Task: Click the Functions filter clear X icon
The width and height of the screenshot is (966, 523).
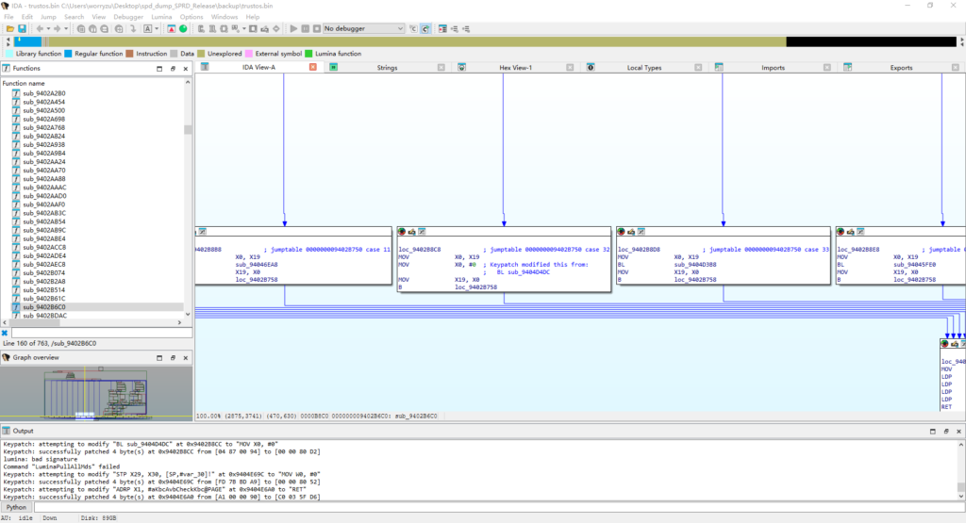Action: [5, 333]
